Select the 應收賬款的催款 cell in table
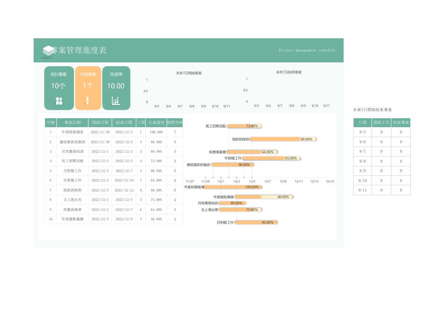Screen dimensions: 443x313 72,142
